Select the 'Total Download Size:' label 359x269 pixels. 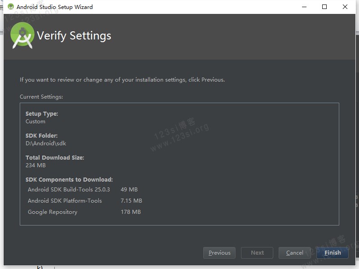pos(55,158)
